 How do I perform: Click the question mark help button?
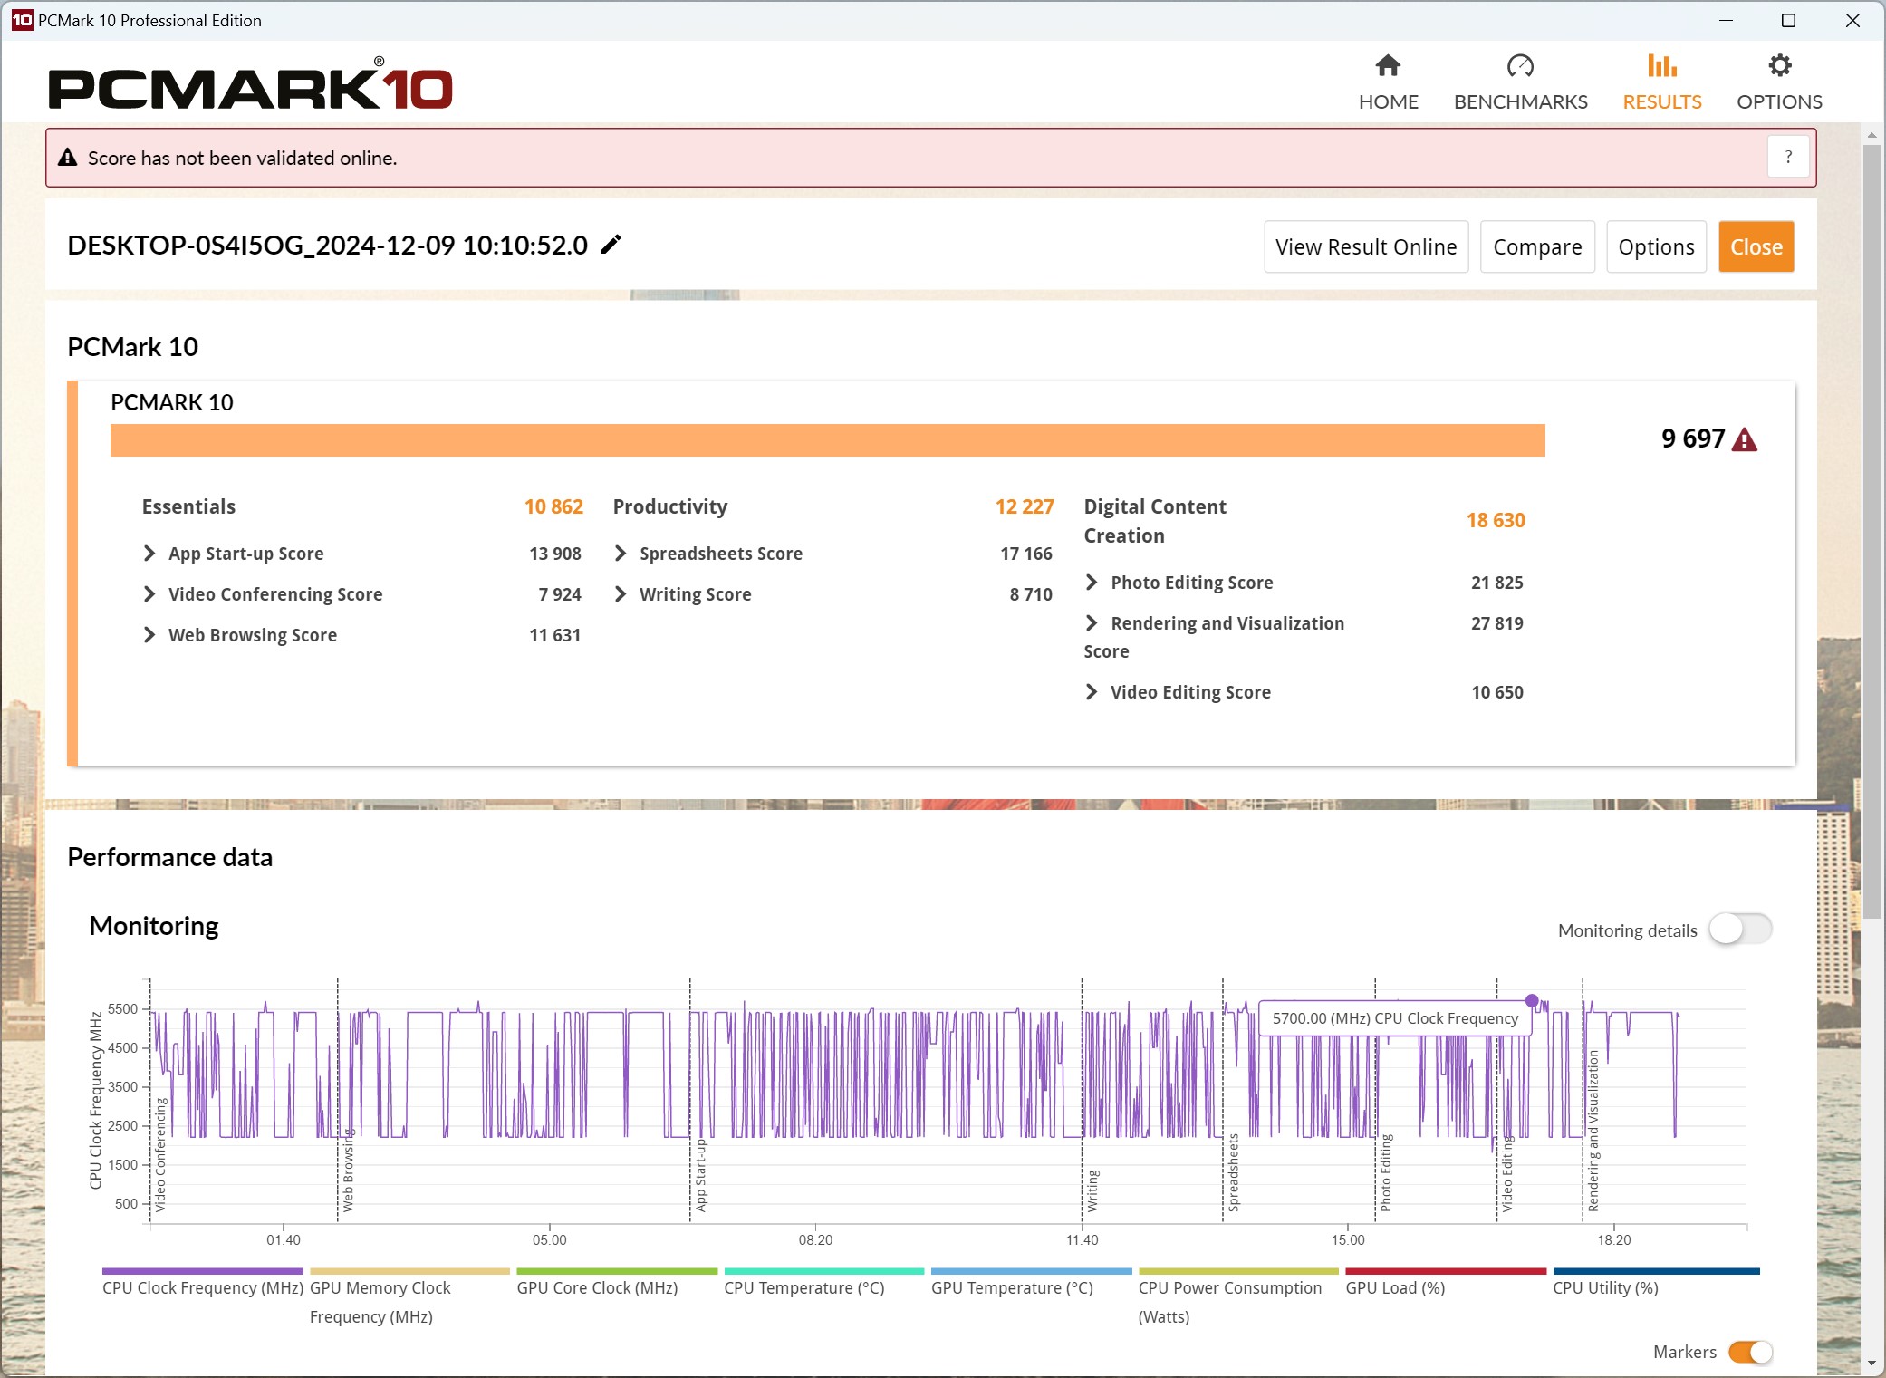point(1787,157)
